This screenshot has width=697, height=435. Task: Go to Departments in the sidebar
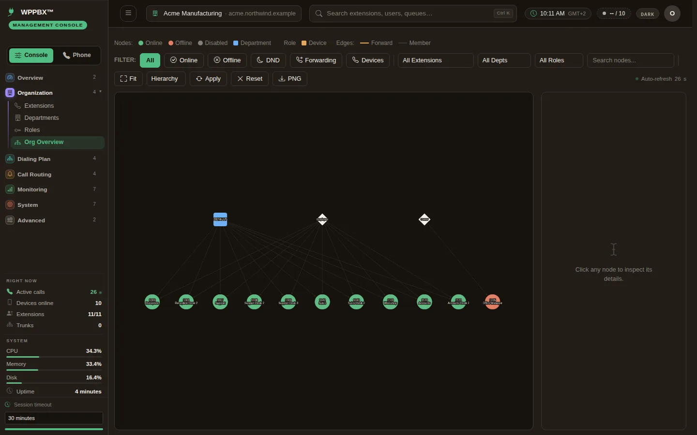pos(57,118)
